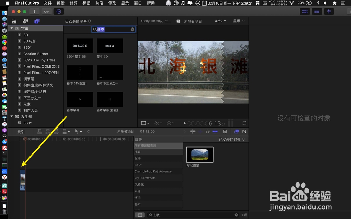Select the 基本 3D title thumbnail
The height and width of the screenshot is (219, 351).
click(110, 46)
